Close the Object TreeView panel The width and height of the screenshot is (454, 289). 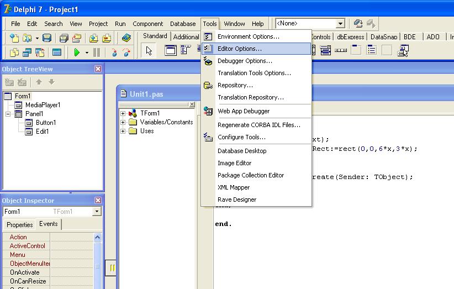click(x=98, y=69)
